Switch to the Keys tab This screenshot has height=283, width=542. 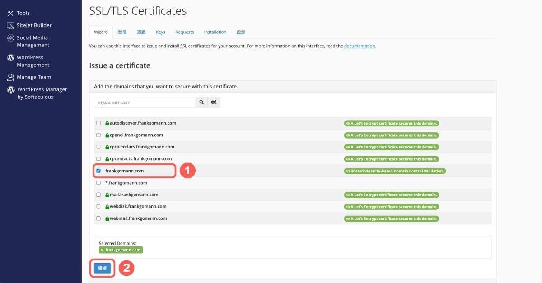click(x=160, y=32)
